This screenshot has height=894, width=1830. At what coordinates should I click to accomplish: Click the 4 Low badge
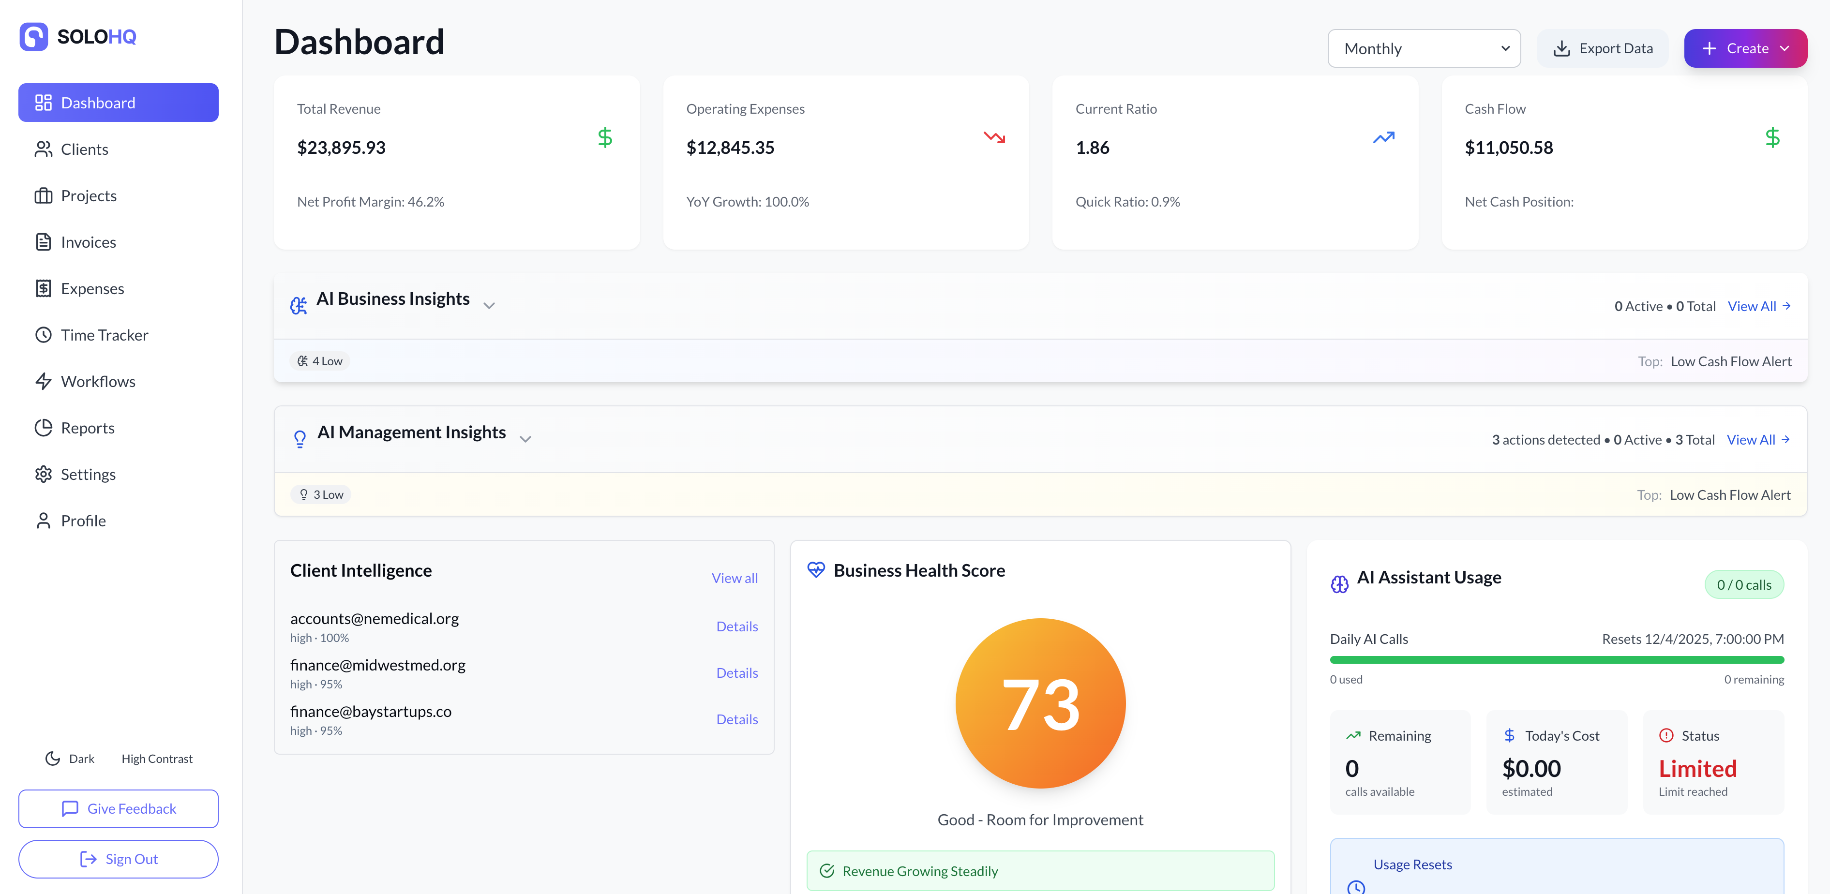[320, 361]
